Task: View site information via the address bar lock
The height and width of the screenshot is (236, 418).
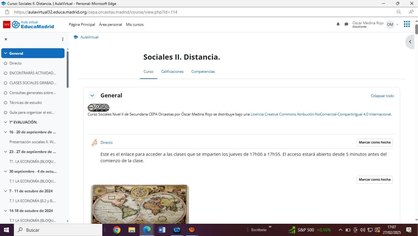Action: pyautogui.click(x=7, y=12)
